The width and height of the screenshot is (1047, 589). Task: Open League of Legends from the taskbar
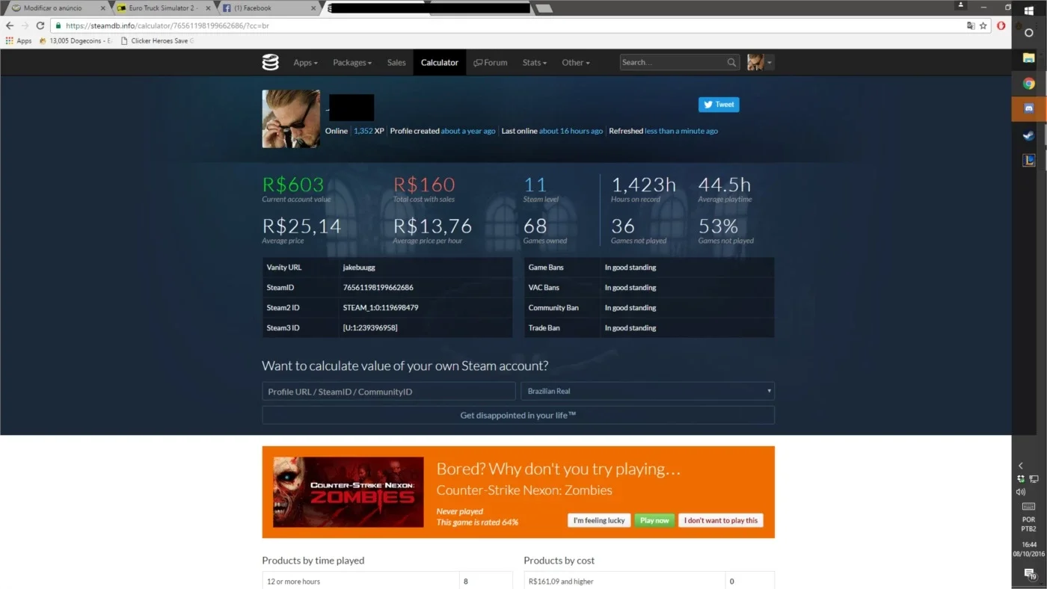pos(1029,160)
